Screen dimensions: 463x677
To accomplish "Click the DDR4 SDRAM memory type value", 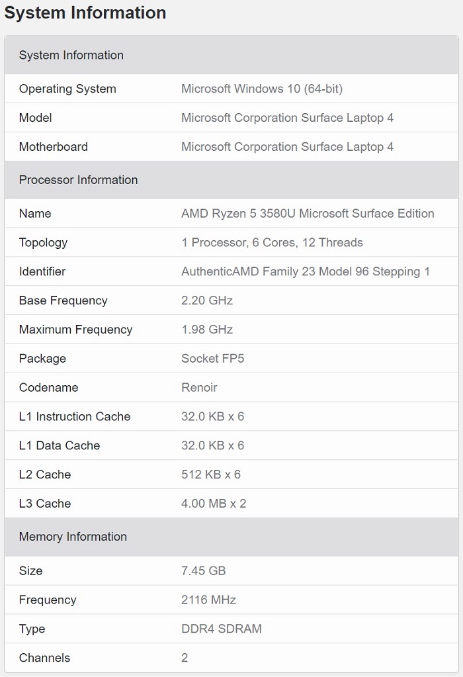I will point(222,629).
